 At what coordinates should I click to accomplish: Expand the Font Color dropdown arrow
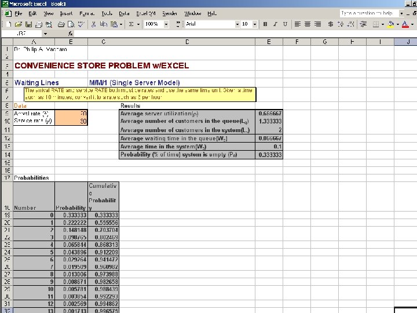412,24
